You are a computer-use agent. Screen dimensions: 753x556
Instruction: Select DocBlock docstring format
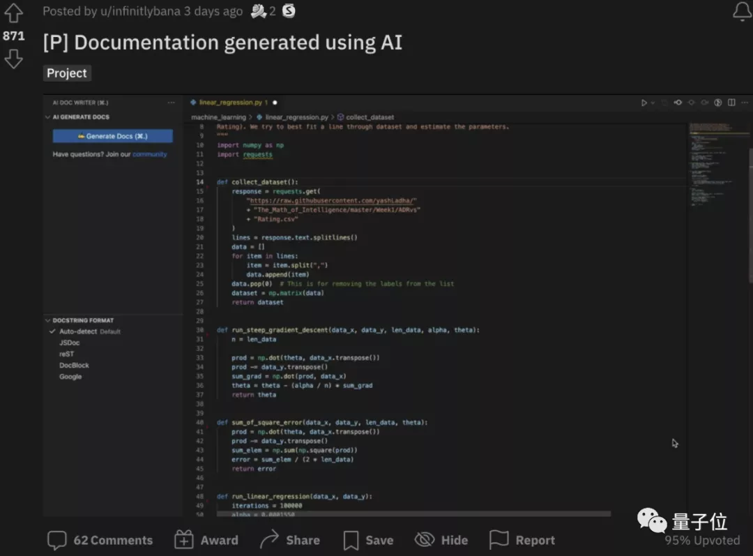(74, 366)
